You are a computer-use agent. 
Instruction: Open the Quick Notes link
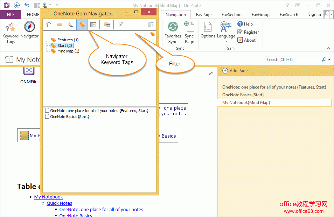click(x=59, y=203)
